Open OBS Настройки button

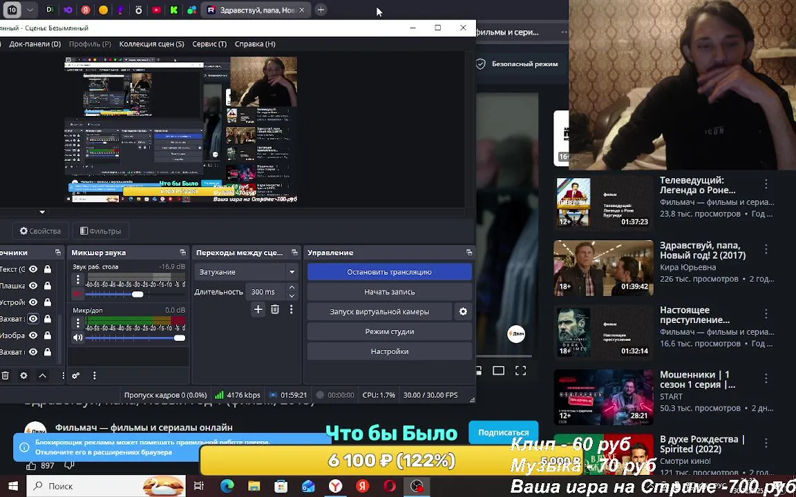tap(390, 351)
